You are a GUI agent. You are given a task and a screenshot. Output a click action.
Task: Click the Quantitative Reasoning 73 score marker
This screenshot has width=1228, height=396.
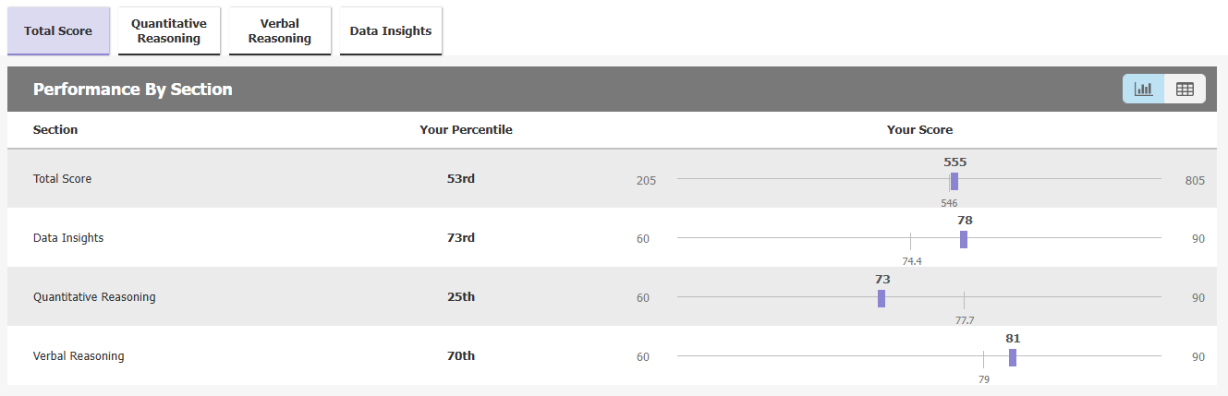(881, 298)
